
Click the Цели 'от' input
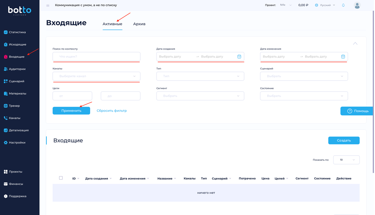[x=72, y=96]
